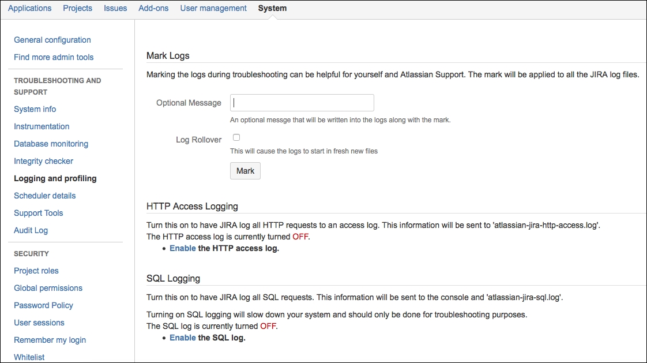Open Global permissions settings
The image size is (647, 363).
48,288
